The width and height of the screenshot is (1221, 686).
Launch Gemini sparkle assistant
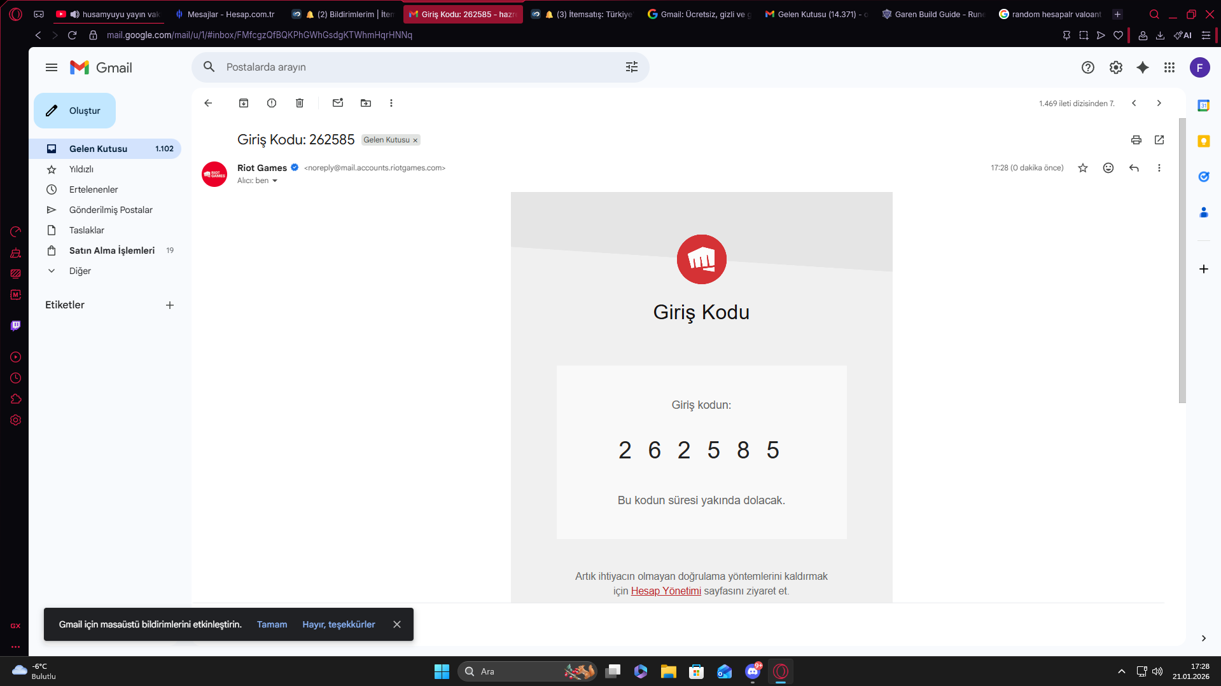tap(1143, 67)
